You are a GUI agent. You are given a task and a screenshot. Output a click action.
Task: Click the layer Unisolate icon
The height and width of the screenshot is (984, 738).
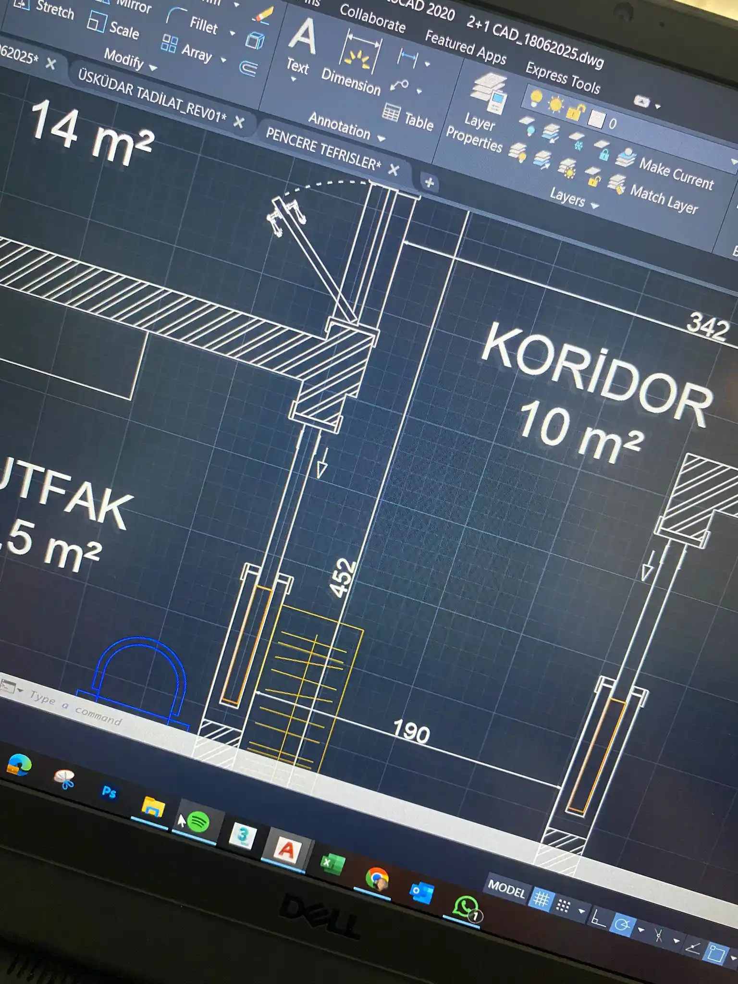pyautogui.click(x=542, y=160)
